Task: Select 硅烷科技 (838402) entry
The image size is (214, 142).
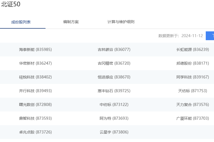Action: pos(35,77)
